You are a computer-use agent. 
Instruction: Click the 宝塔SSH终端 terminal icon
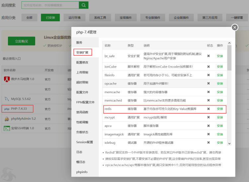[x=7, y=128]
